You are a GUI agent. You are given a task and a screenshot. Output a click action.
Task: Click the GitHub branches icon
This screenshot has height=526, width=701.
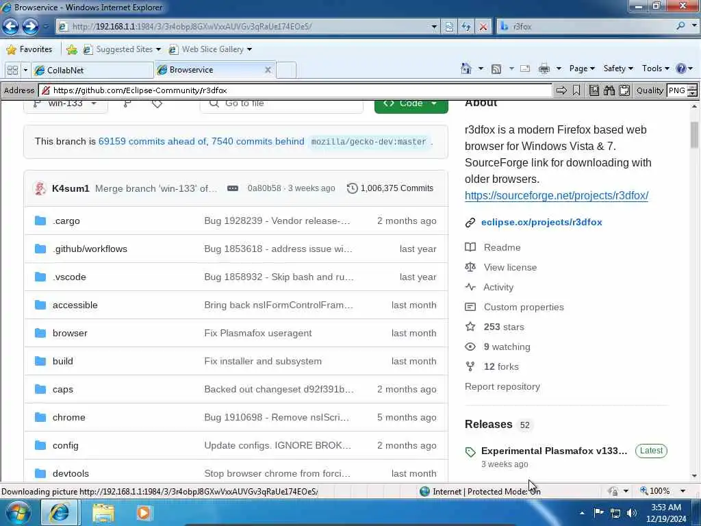(x=127, y=103)
